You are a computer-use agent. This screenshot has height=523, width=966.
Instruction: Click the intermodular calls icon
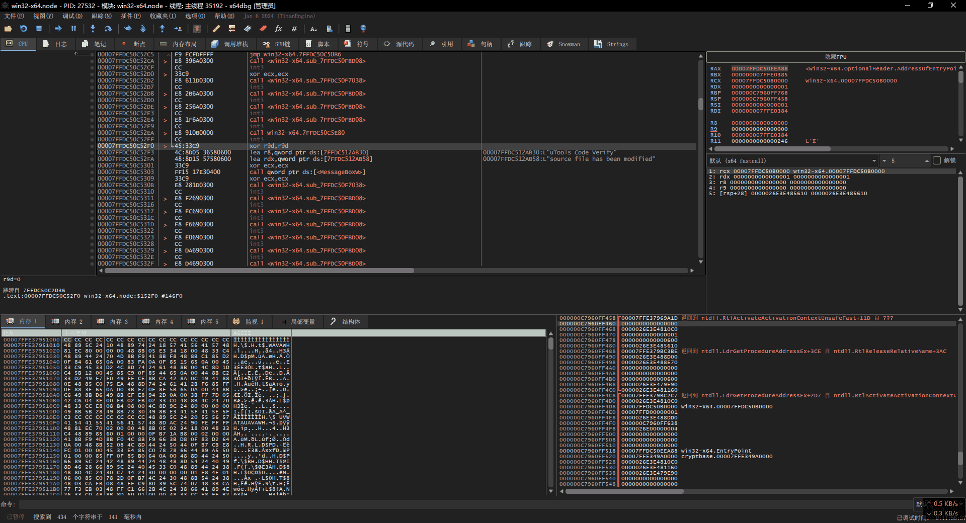click(329, 29)
